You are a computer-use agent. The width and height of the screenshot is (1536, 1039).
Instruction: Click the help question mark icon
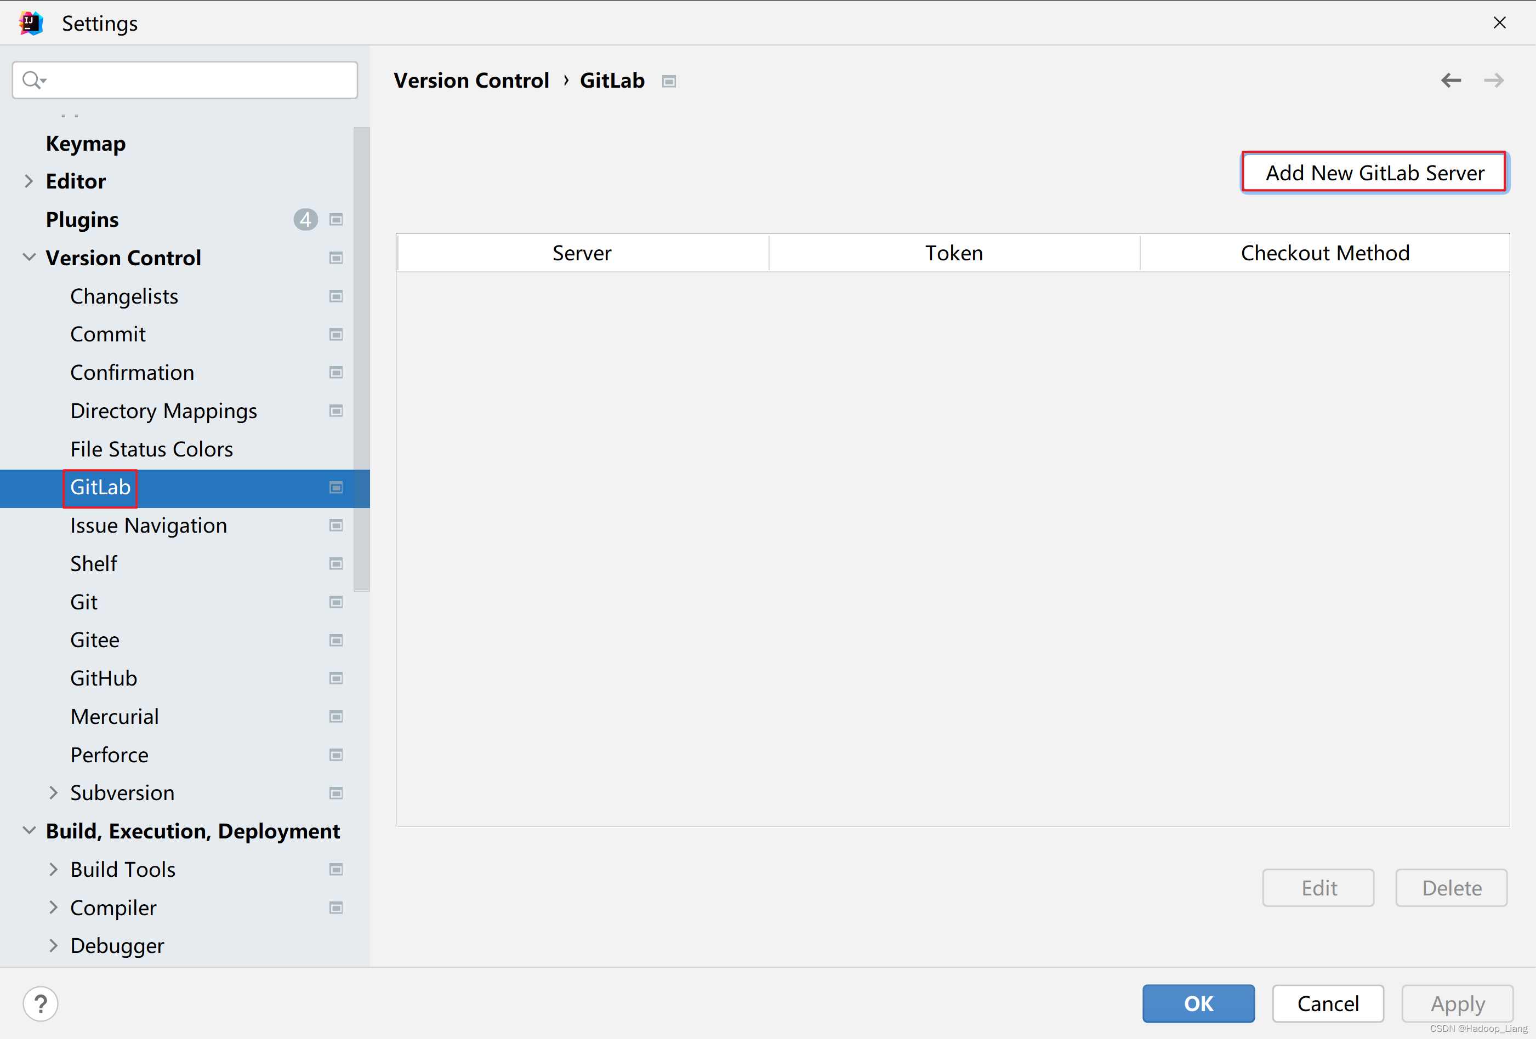click(x=41, y=1003)
